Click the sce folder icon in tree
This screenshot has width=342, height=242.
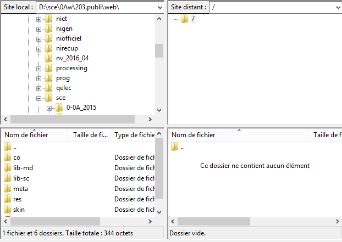tap(49, 98)
